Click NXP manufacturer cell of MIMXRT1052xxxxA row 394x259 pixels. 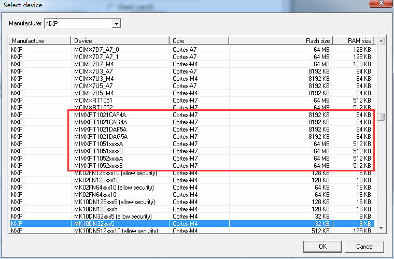click(17, 159)
